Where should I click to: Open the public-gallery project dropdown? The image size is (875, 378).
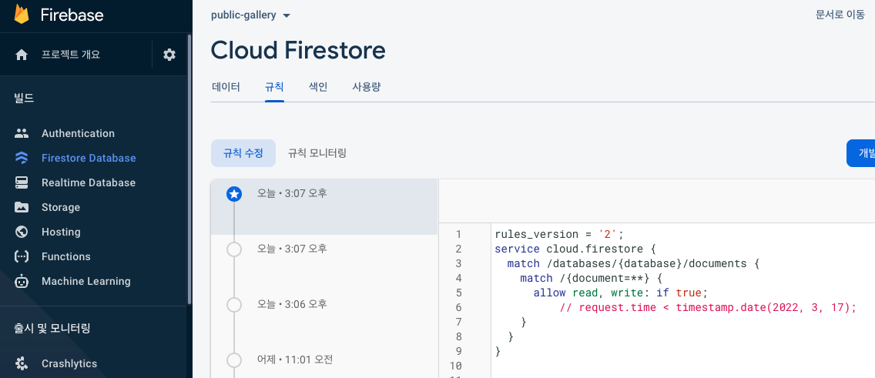(x=250, y=15)
